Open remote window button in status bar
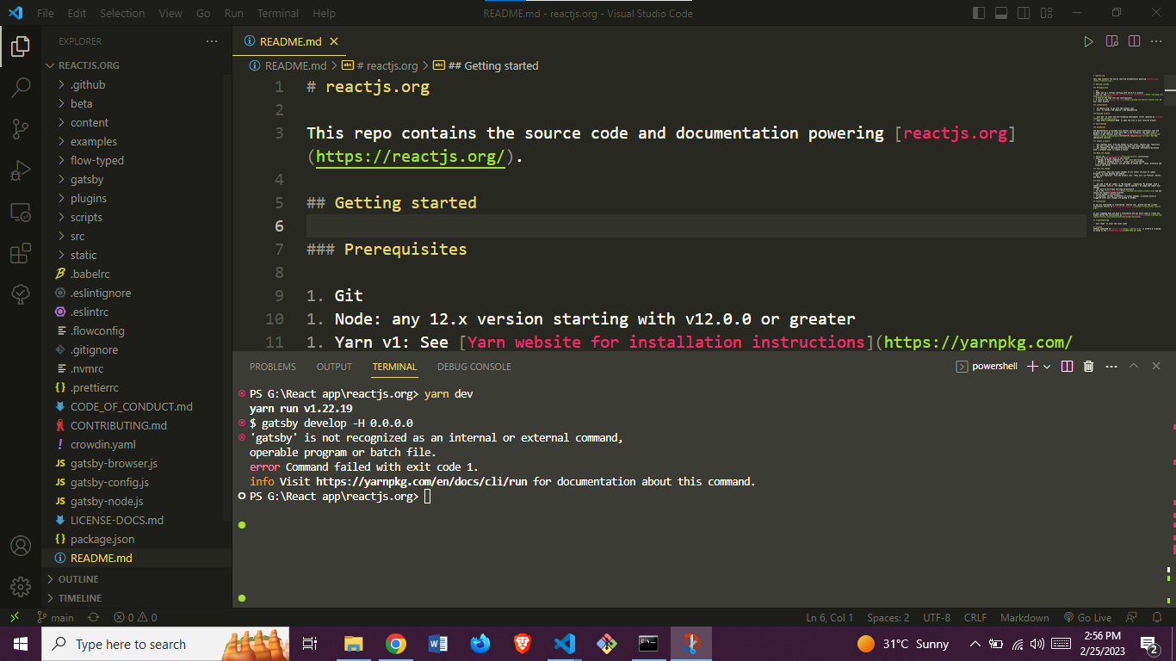Screen dimensions: 1176x661 [x=15, y=617]
